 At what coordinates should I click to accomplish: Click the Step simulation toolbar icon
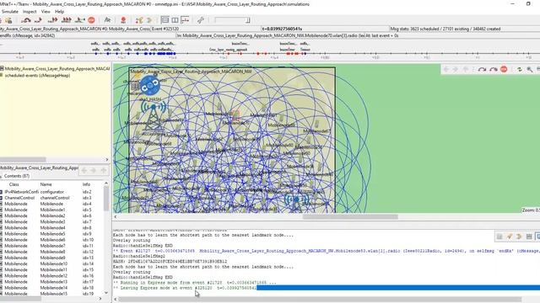coord(26,20)
